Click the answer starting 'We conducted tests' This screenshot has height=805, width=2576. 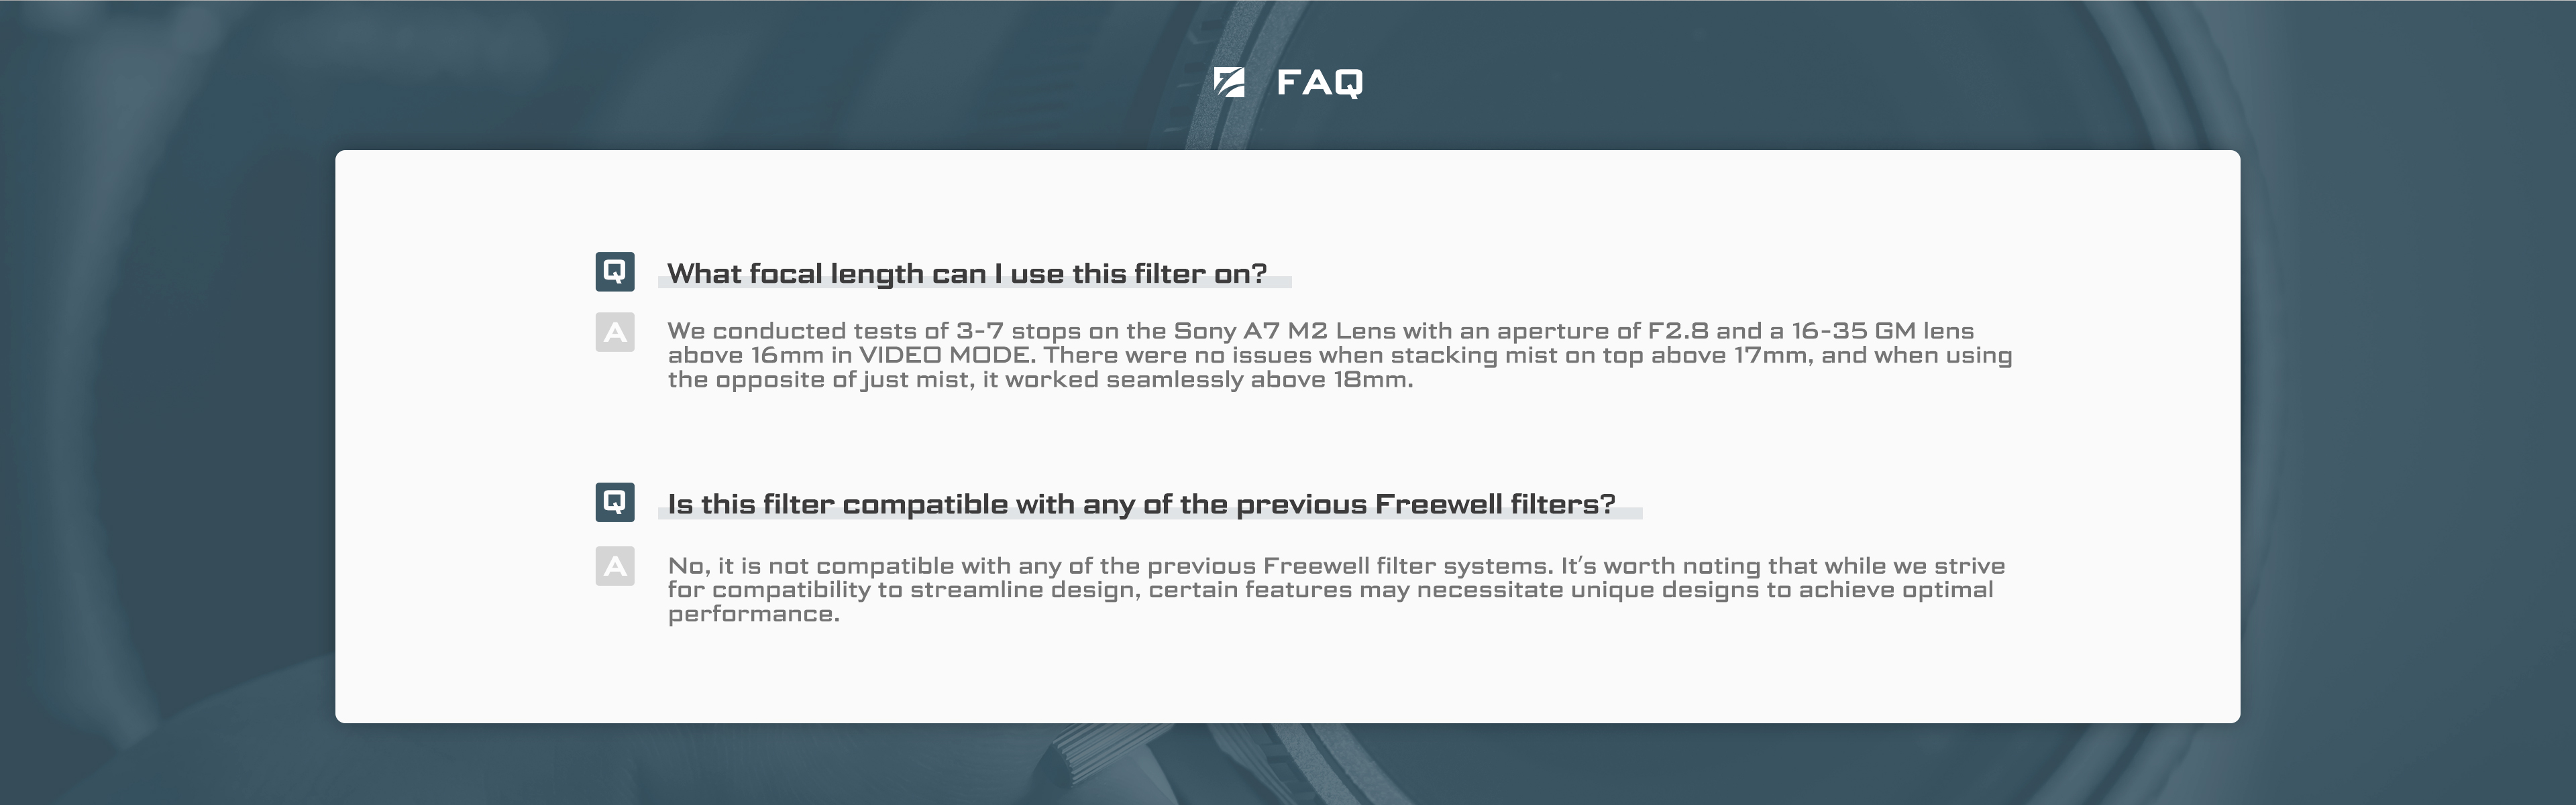(1340, 355)
